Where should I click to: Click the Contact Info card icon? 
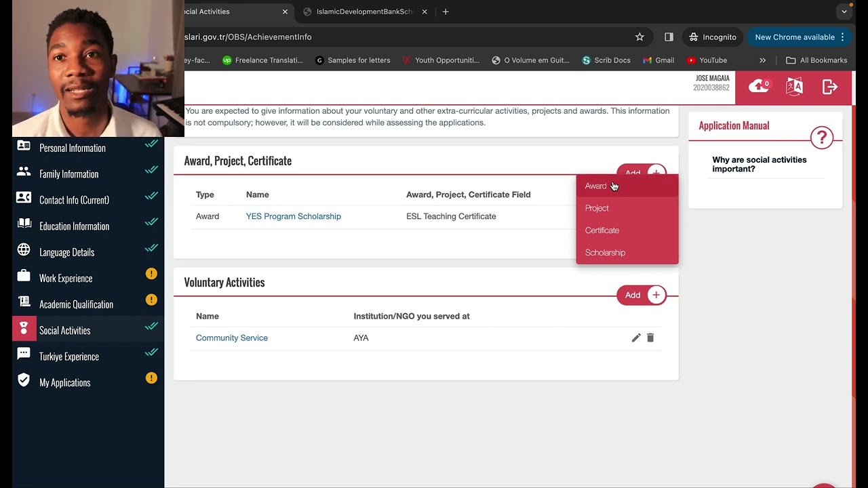pos(24,197)
